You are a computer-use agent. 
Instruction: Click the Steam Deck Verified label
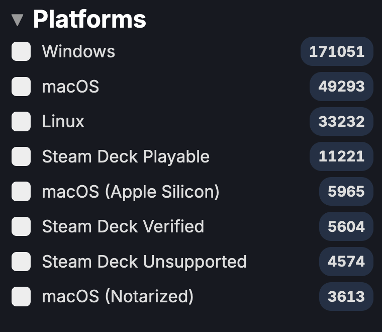123,226
